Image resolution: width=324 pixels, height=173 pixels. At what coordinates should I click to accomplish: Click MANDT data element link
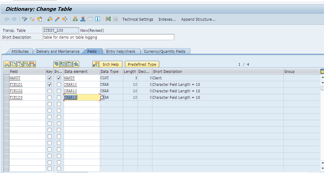[x=69, y=78]
